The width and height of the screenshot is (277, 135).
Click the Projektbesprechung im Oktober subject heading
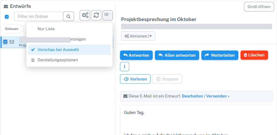pos(159,19)
